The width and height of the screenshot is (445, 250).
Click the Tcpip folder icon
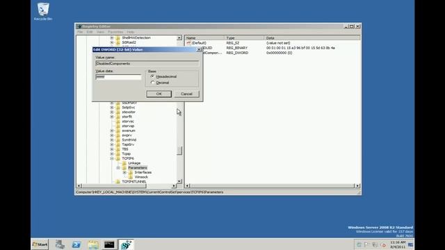click(118, 153)
